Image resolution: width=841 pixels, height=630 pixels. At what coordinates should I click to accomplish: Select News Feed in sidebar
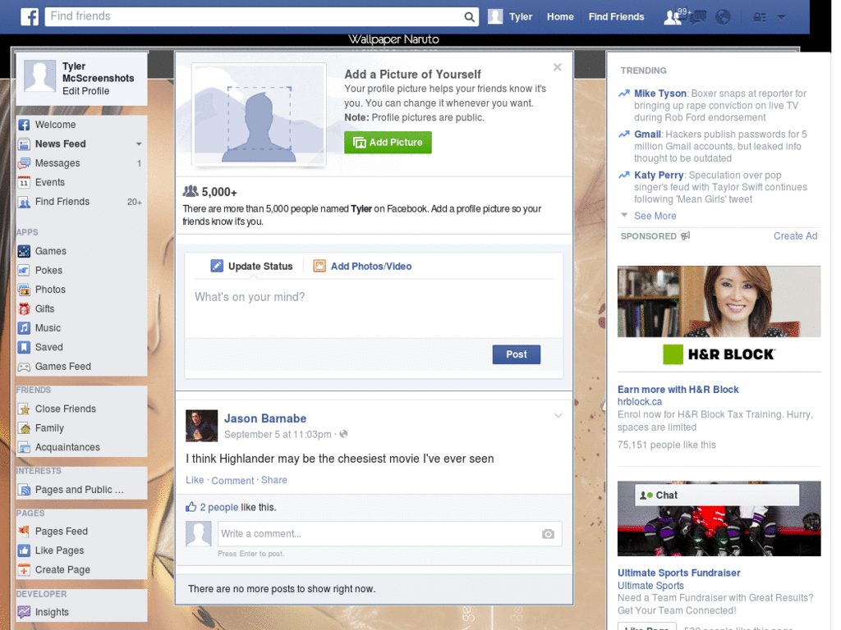60,144
